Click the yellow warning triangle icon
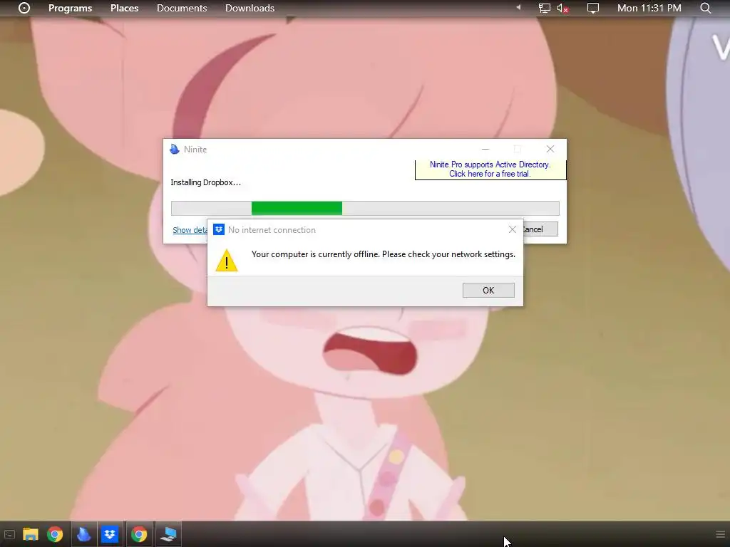 coord(227,261)
